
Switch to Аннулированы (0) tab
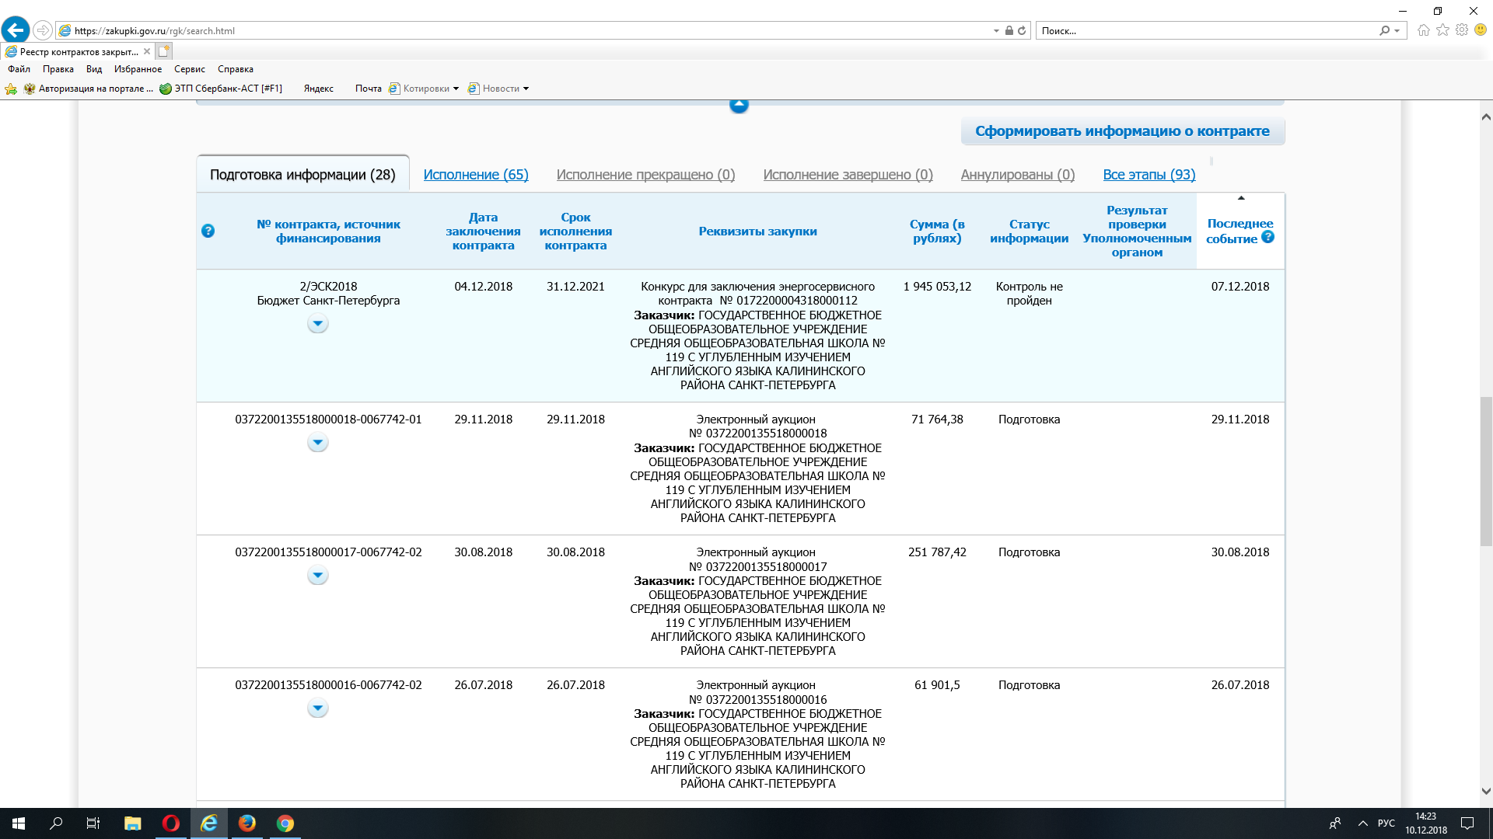coord(1018,175)
